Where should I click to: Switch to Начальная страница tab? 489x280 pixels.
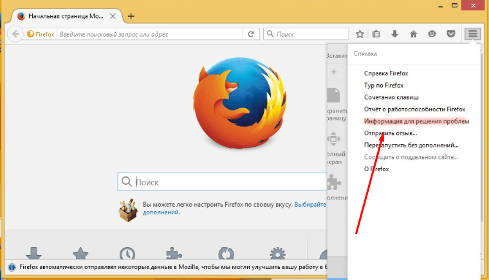66,16
